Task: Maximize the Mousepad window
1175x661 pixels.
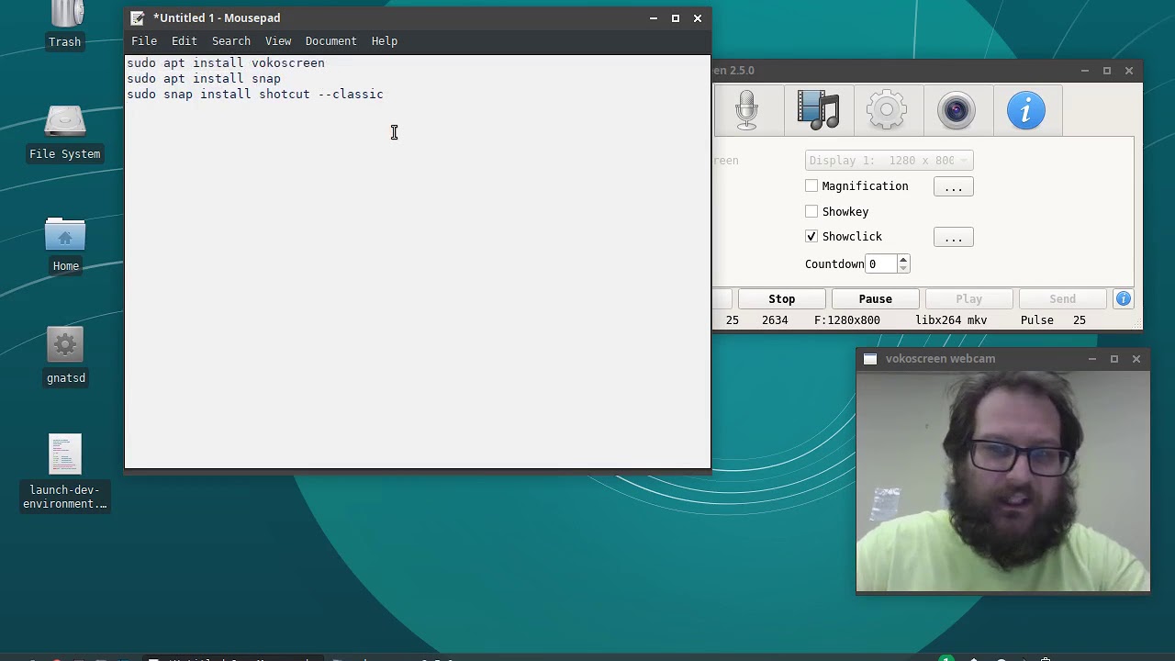Action: click(x=675, y=18)
